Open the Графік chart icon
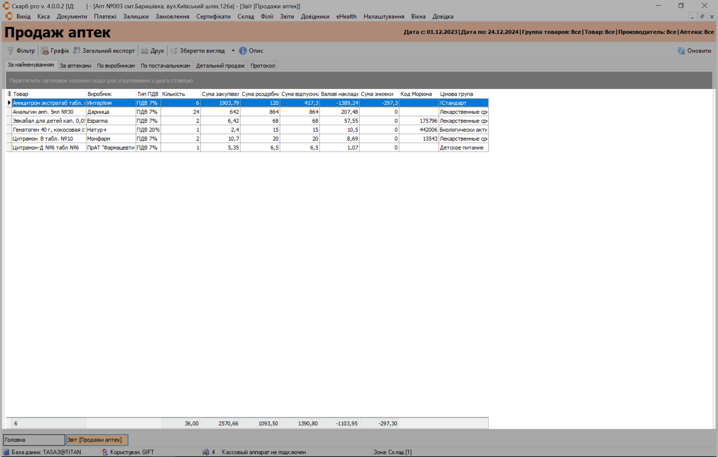 (x=45, y=51)
